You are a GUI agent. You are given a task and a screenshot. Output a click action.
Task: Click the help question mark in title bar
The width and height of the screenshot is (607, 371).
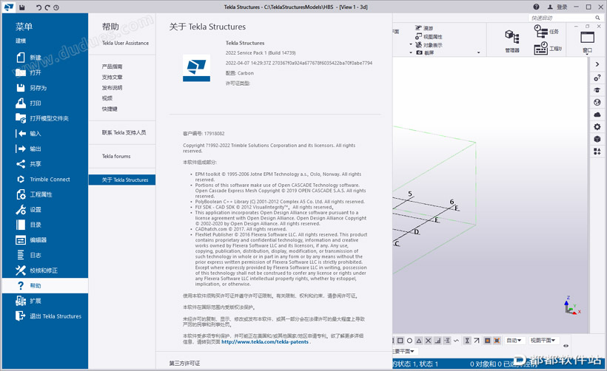point(536,7)
